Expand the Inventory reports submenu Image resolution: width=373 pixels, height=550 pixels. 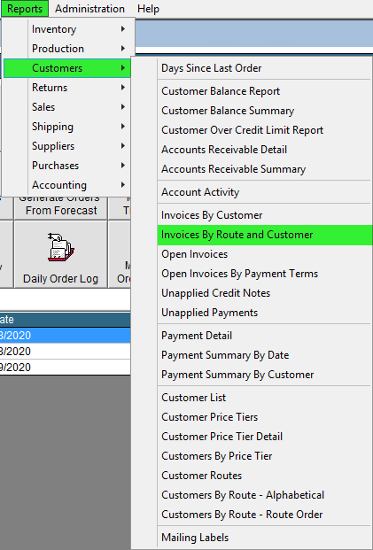pyautogui.click(x=67, y=29)
